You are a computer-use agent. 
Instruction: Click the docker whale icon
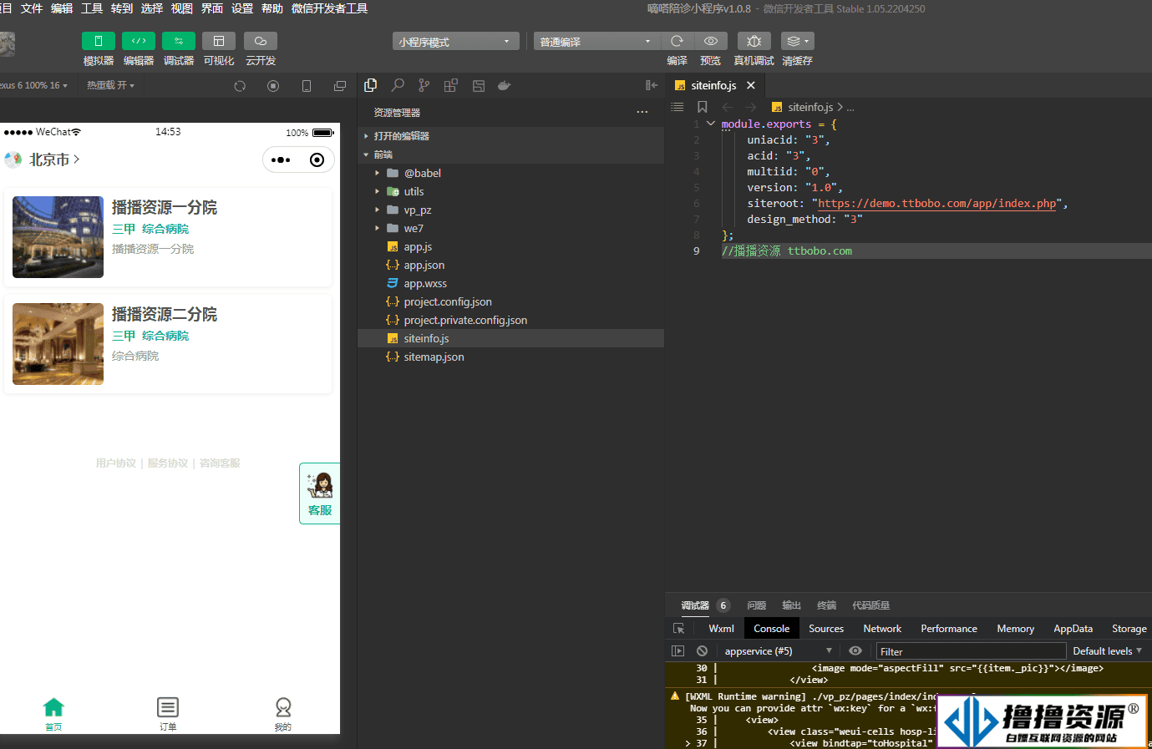(504, 85)
